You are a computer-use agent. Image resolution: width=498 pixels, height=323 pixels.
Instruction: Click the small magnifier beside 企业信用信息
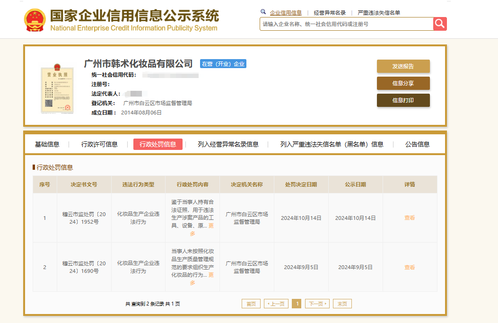point(263,11)
